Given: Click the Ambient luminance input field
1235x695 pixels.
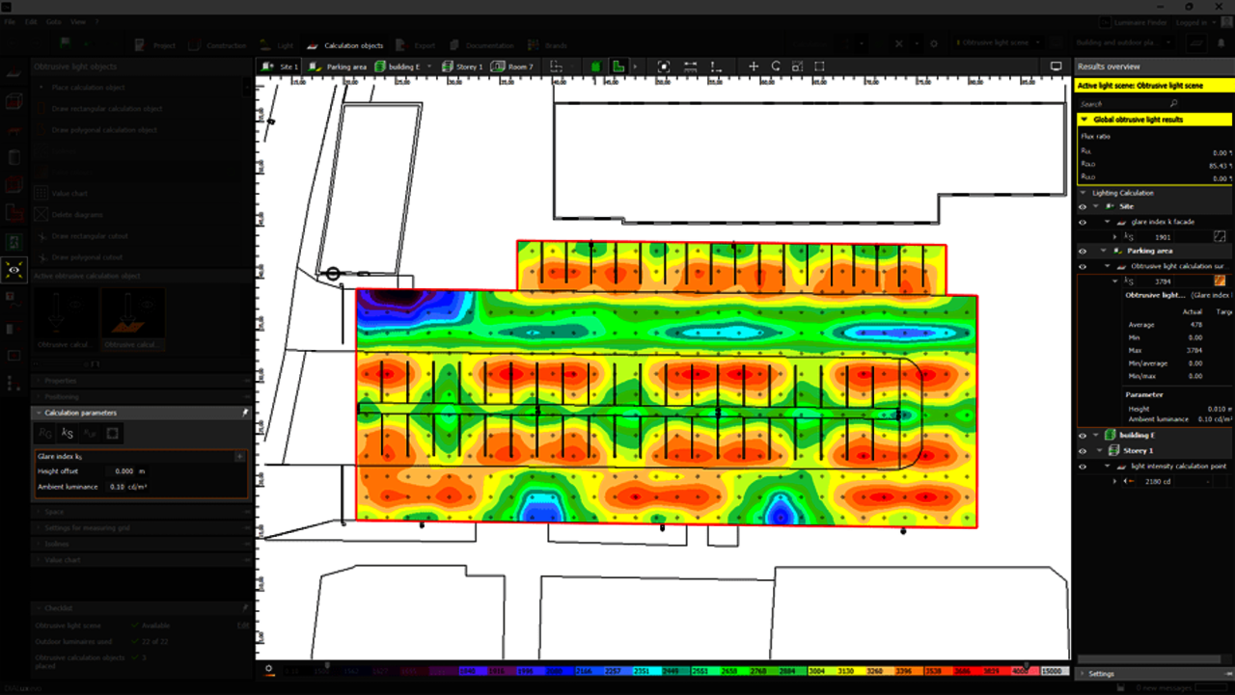Looking at the screenshot, I should click(121, 487).
